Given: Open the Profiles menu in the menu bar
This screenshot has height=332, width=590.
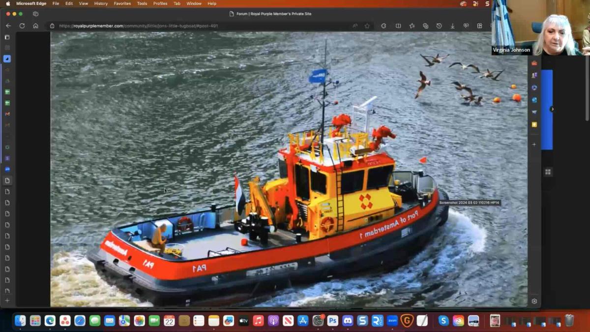Looking at the screenshot, I should 160,3.
